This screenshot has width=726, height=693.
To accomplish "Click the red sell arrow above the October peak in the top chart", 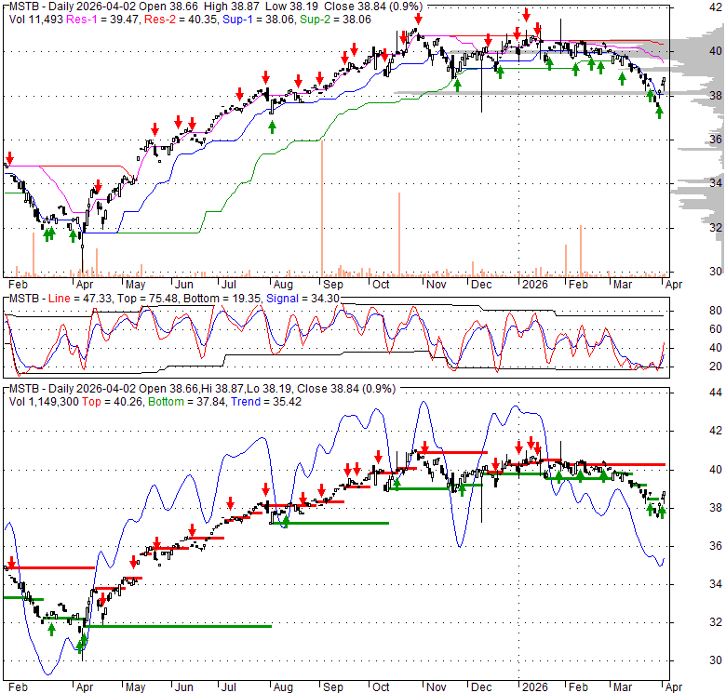I will 418,18.
